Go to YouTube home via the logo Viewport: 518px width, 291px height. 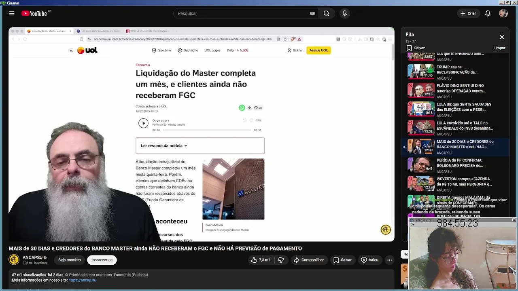[x=34, y=13]
